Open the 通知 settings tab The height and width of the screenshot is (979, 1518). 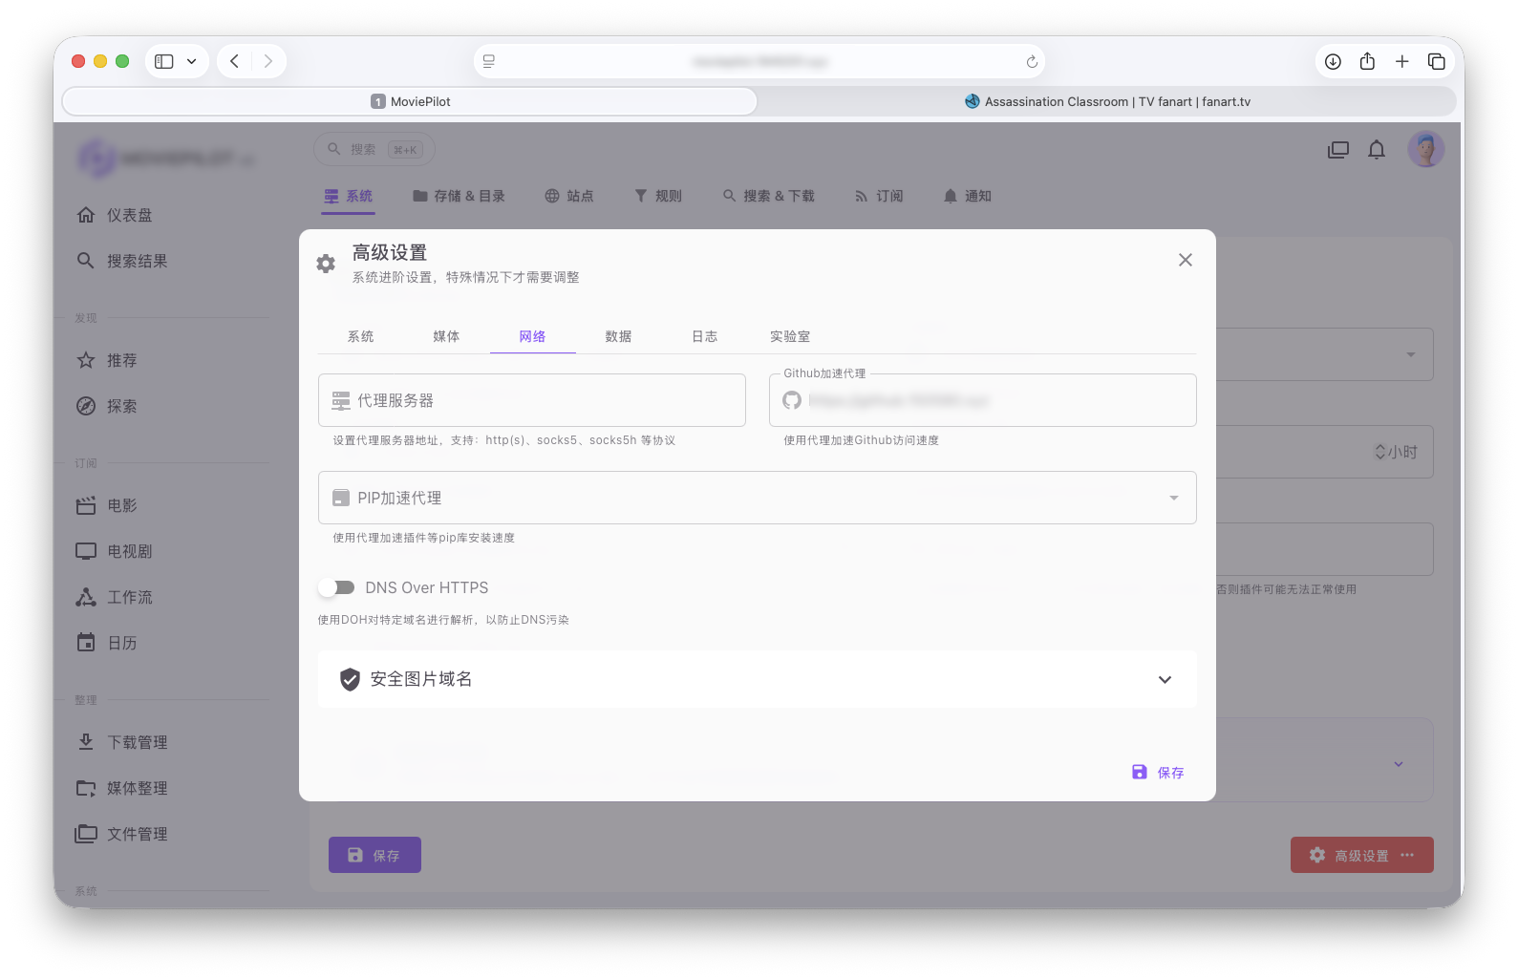(968, 196)
